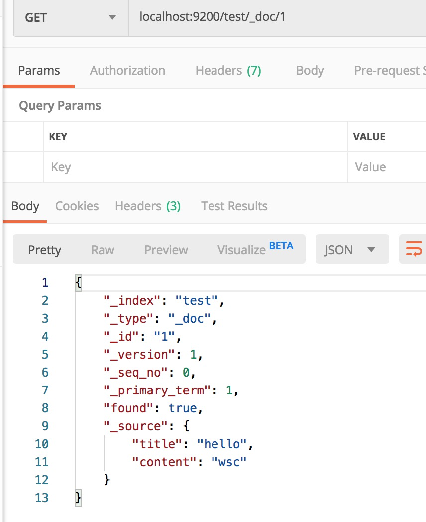Open the Authorization tab
426x522 pixels.
coord(127,71)
